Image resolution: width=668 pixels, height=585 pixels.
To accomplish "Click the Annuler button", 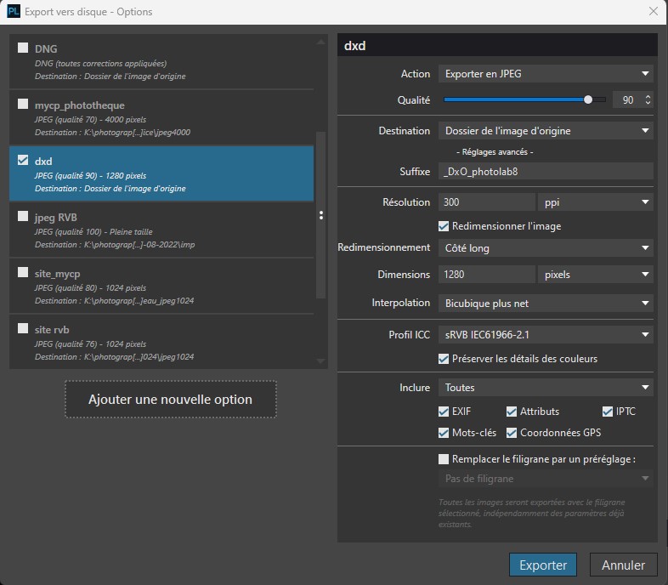I will (x=623, y=565).
